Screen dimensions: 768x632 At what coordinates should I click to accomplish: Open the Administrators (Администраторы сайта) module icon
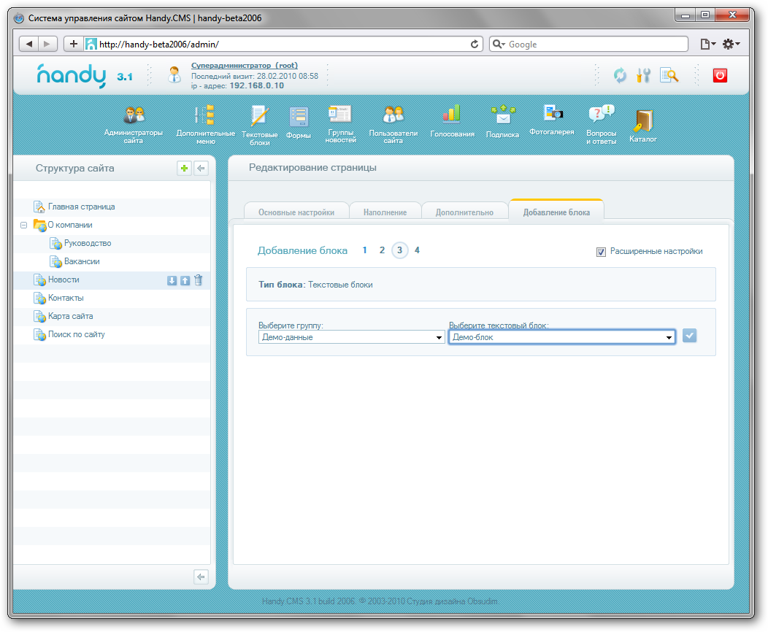[x=133, y=117]
